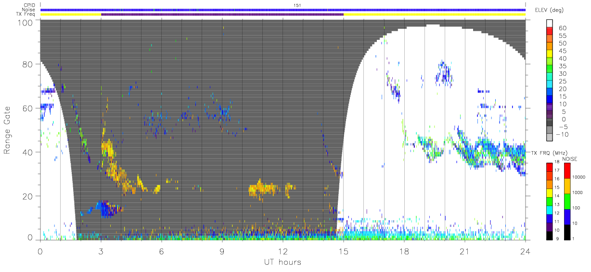Click the 60 label on Range Gate axis

coord(28,108)
